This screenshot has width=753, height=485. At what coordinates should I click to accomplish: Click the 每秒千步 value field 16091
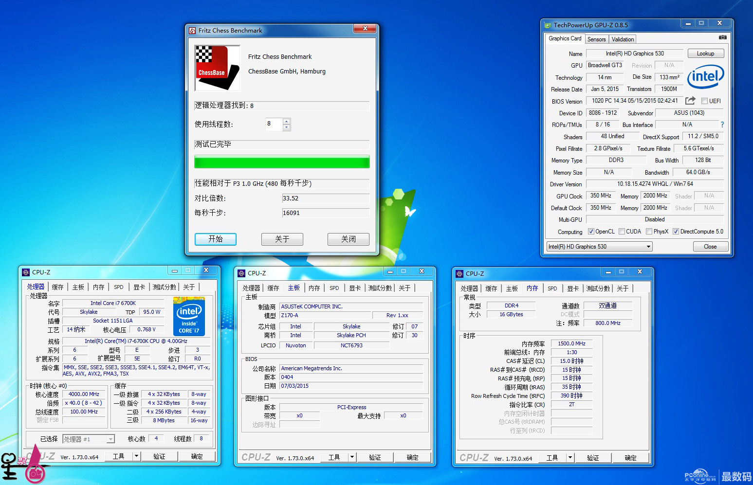point(326,213)
